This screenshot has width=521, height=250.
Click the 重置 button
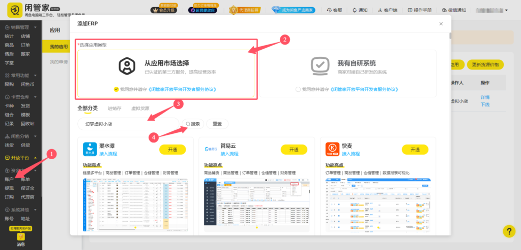[x=217, y=124]
